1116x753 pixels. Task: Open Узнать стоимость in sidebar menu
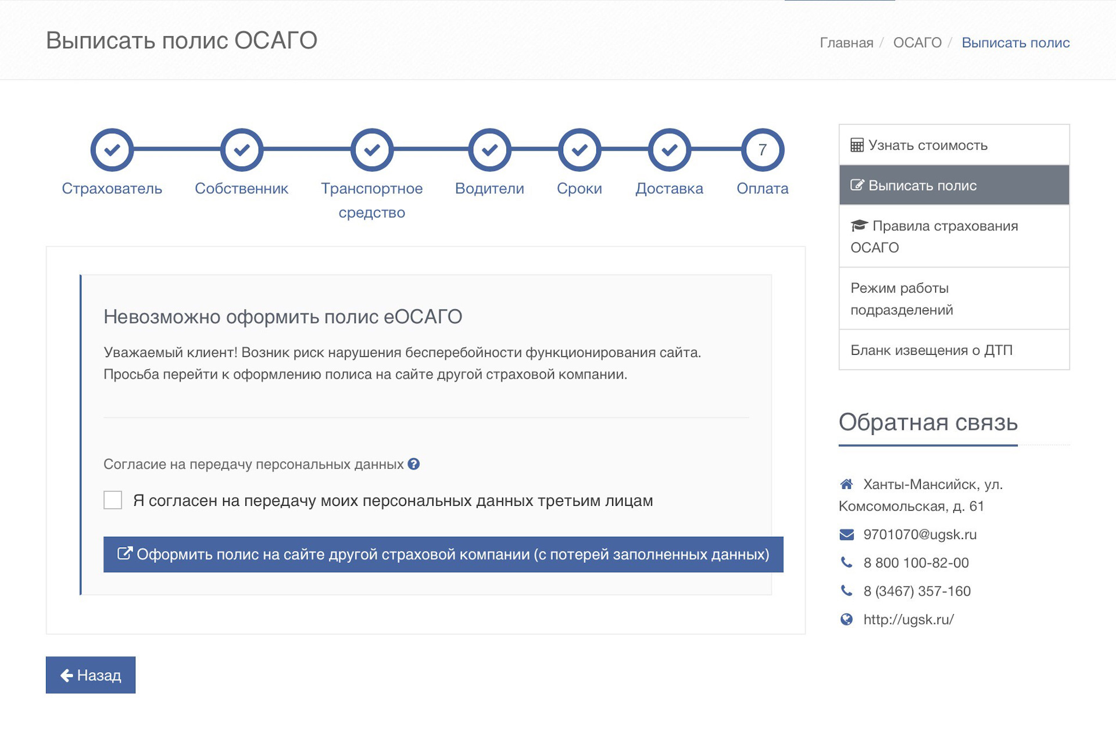point(954,145)
